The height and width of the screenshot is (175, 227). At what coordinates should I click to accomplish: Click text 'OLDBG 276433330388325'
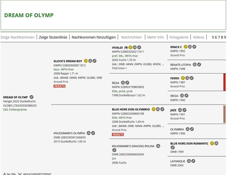pyautogui.click(x=20, y=106)
